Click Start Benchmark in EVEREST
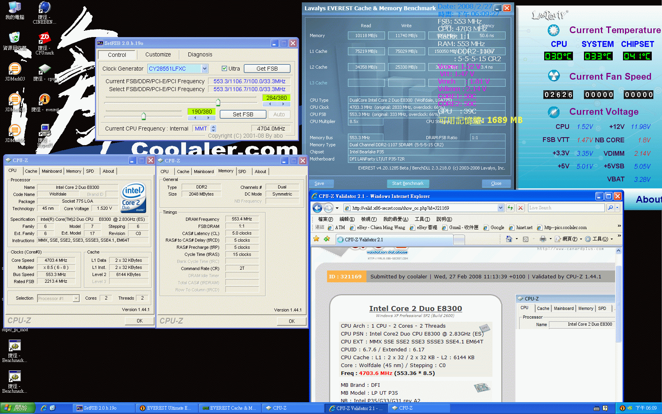Image resolution: width=662 pixels, height=414 pixels. click(x=408, y=183)
